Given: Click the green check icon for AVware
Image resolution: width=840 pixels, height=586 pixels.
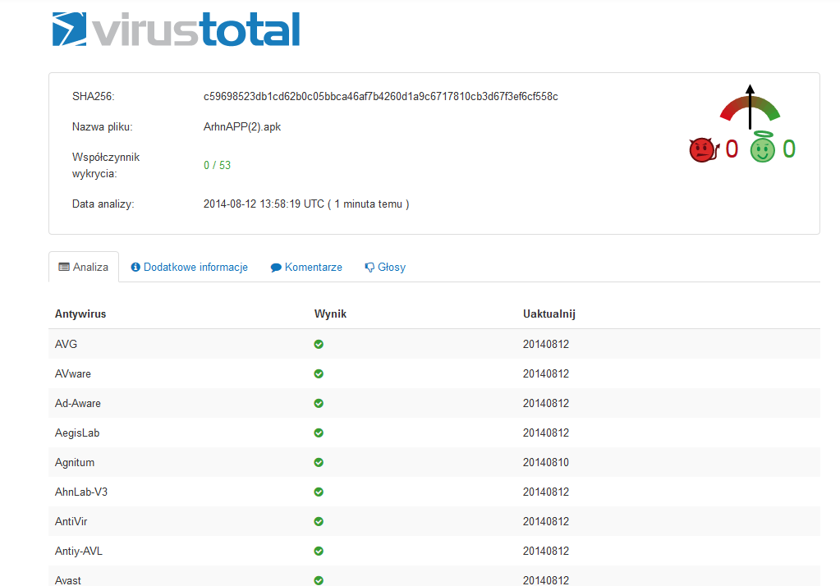Looking at the screenshot, I should 319,374.
